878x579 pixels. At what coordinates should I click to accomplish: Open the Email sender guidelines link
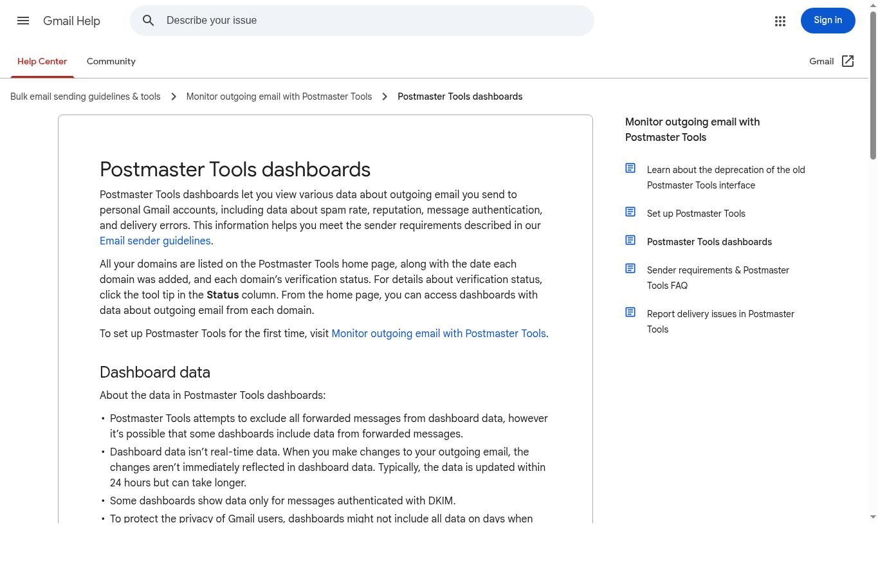[155, 241]
